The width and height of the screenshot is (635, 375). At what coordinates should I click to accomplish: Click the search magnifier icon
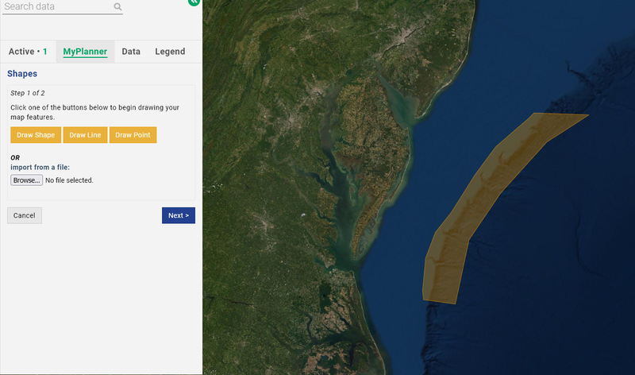point(117,7)
